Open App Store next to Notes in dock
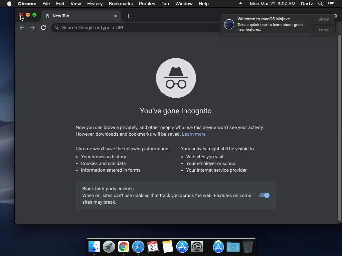Image resolution: width=342 pixels, height=256 pixels. (182, 247)
